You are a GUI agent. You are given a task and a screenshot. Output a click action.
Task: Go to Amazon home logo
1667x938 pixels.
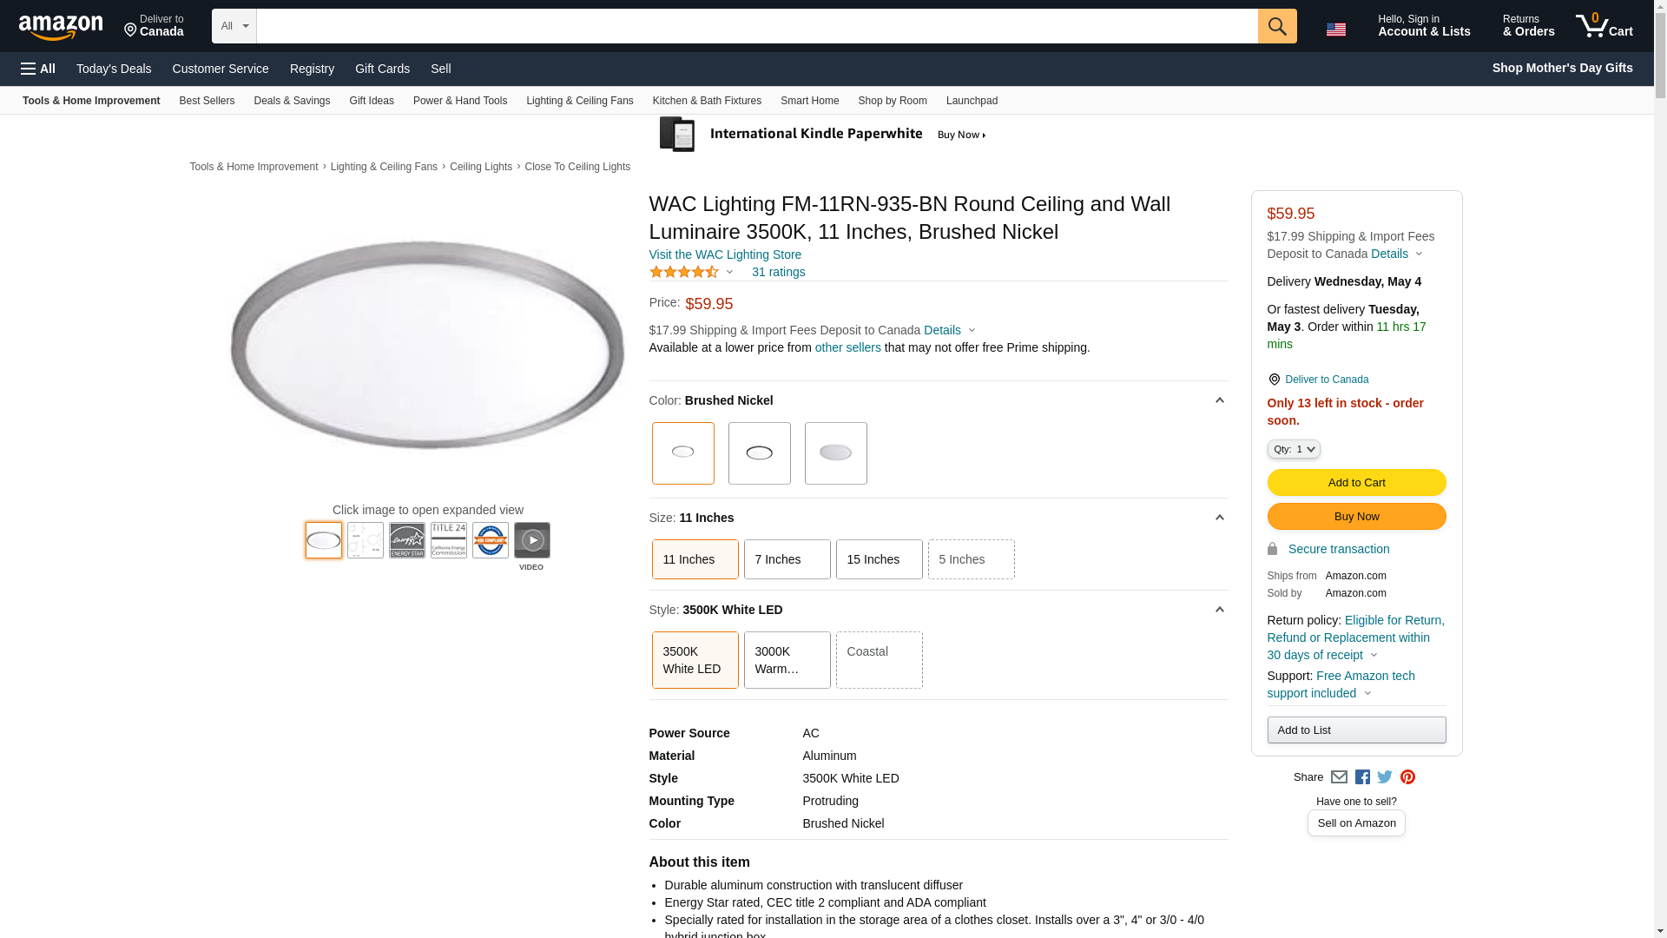pyautogui.click(x=61, y=28)
